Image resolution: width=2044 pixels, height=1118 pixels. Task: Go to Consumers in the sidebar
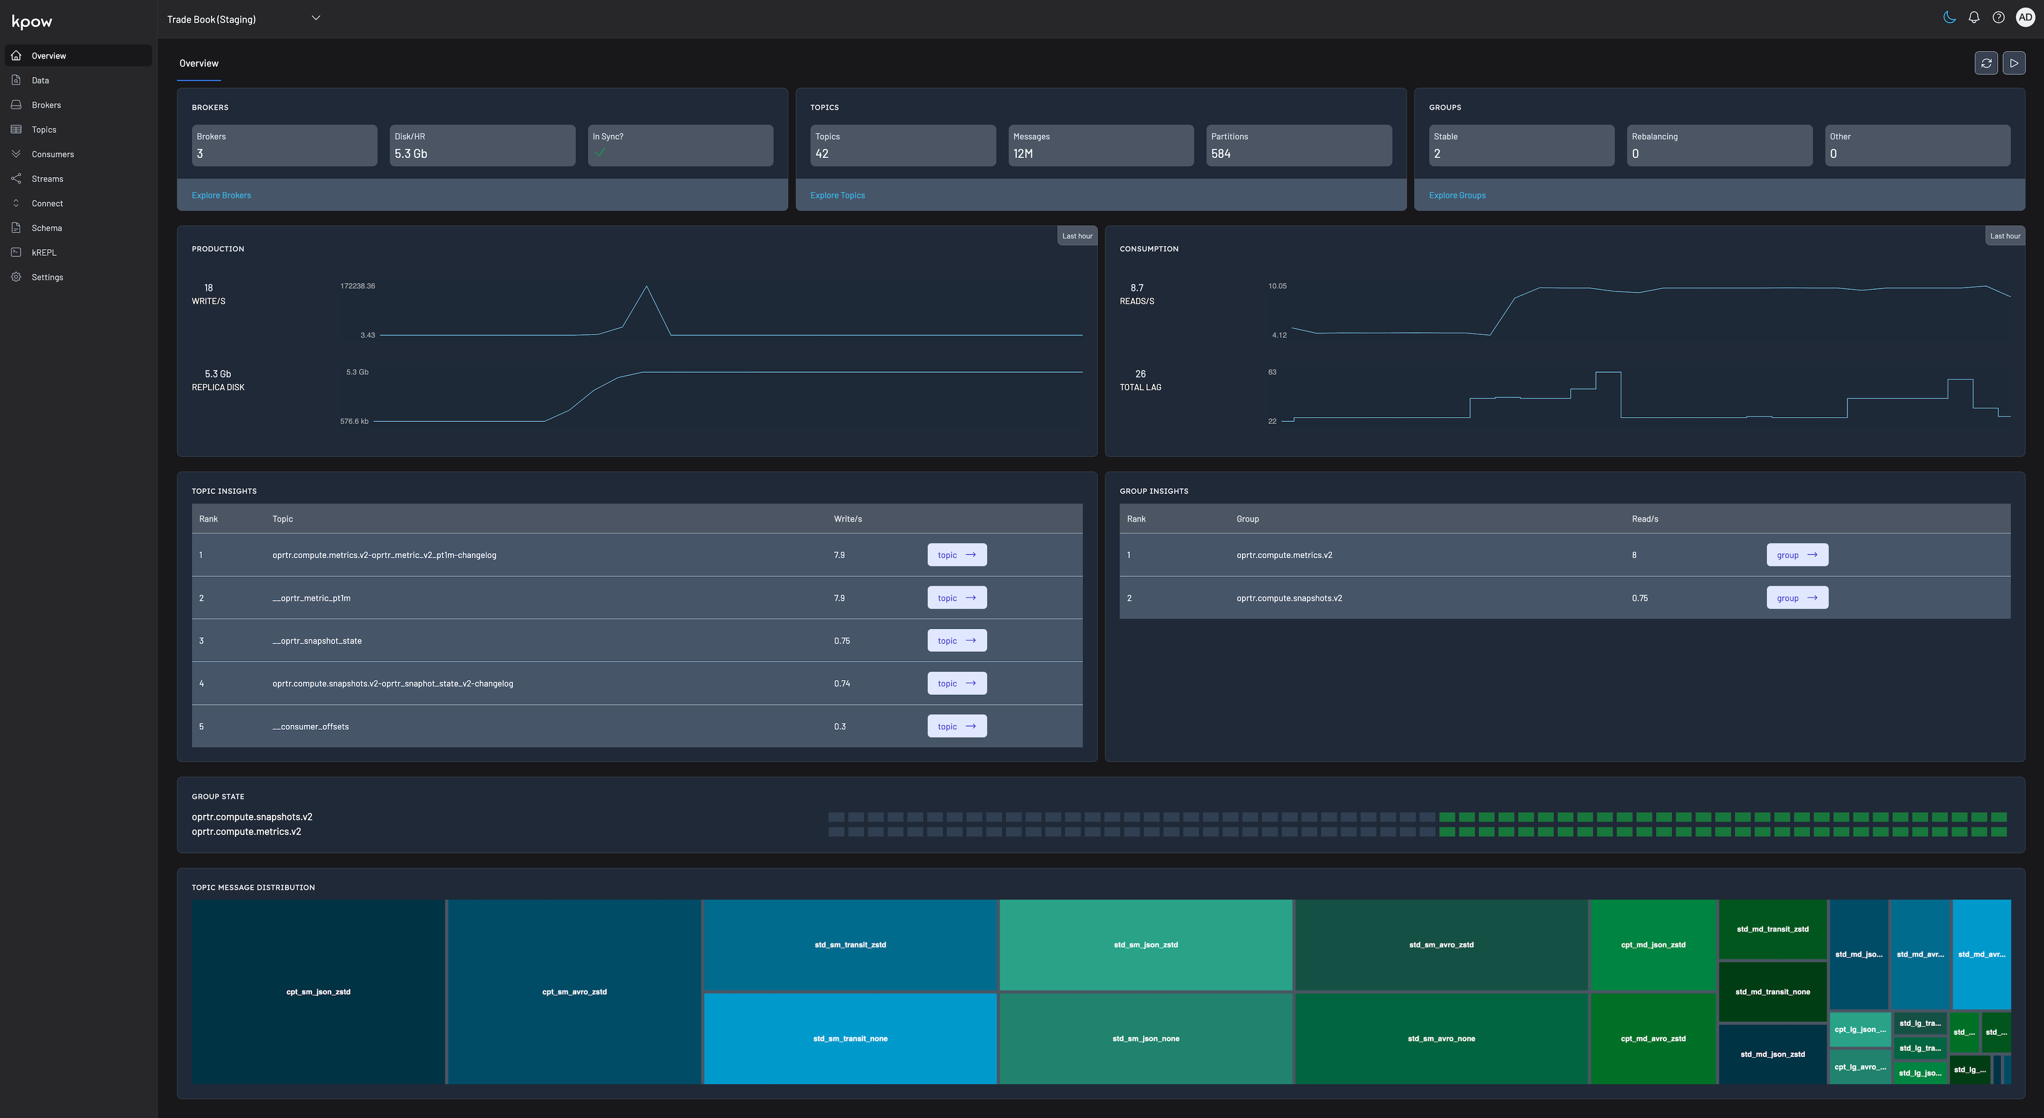pos(52,154)
